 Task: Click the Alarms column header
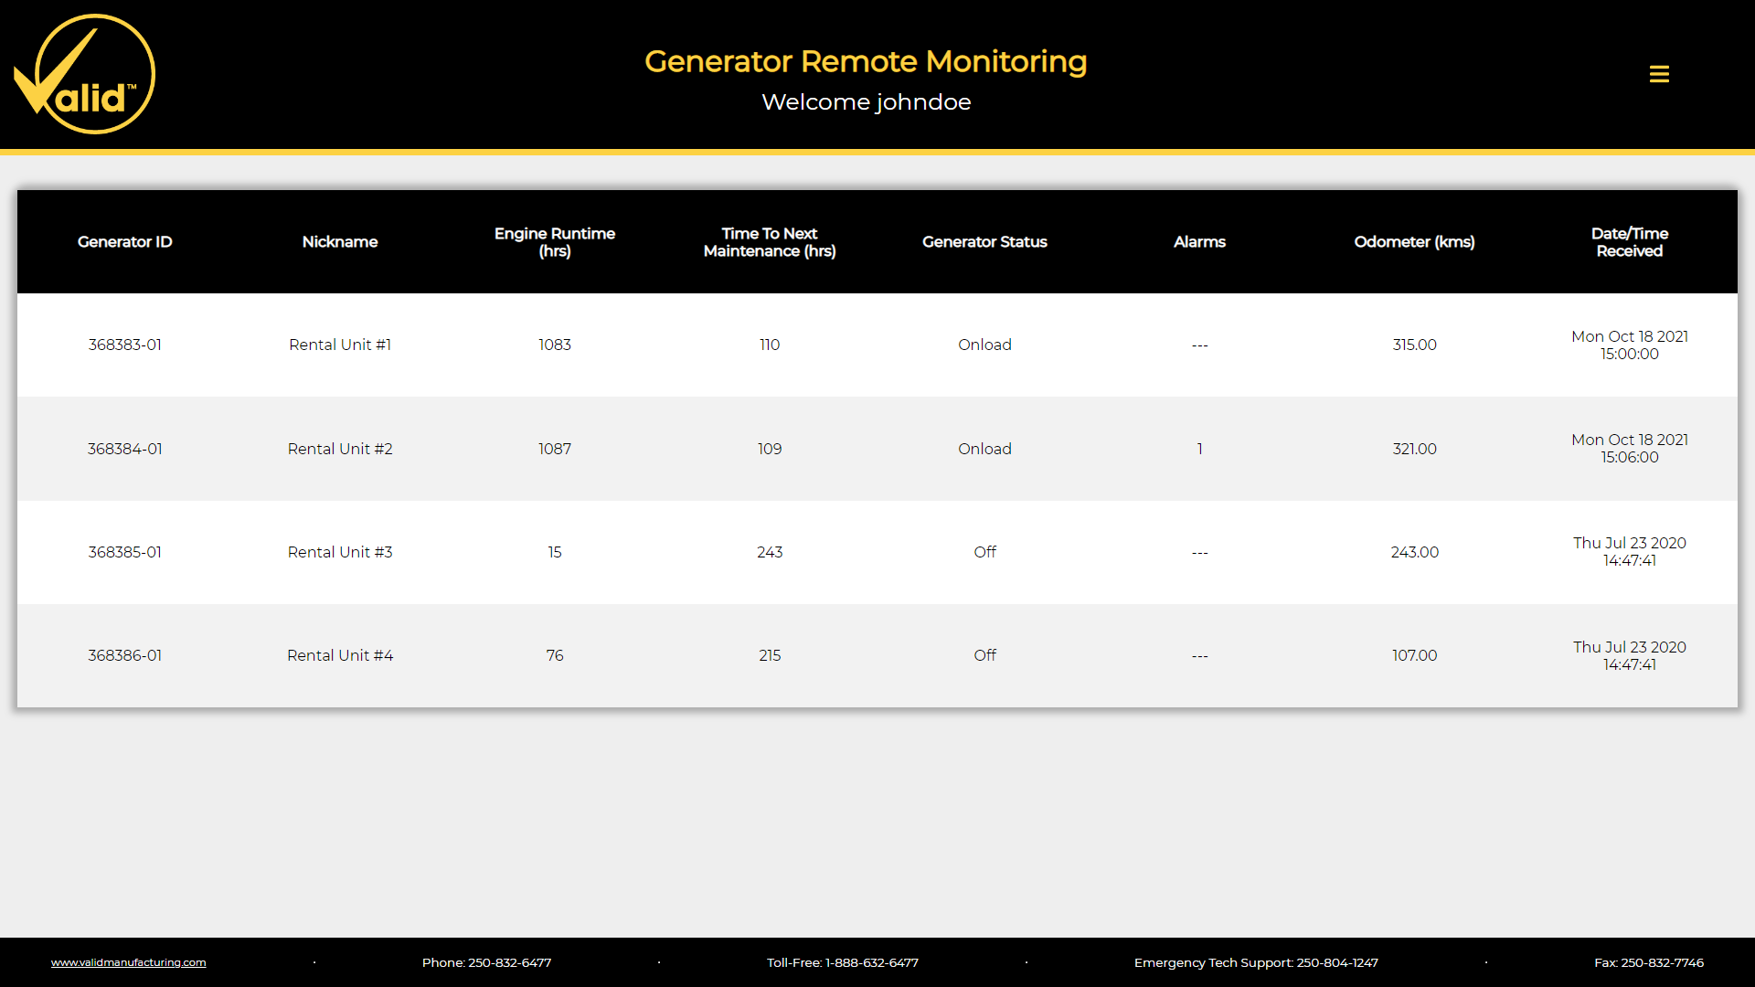point(1199,241)
